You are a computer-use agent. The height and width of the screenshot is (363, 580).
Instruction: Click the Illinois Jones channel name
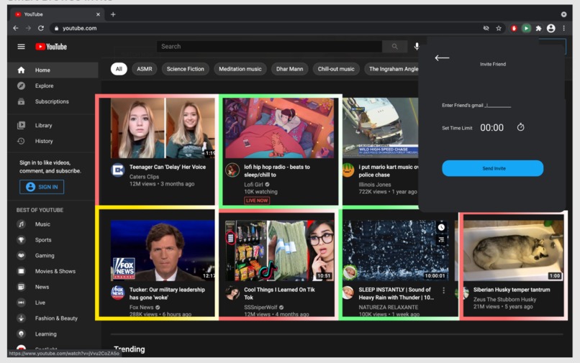[x=375, y=185]
